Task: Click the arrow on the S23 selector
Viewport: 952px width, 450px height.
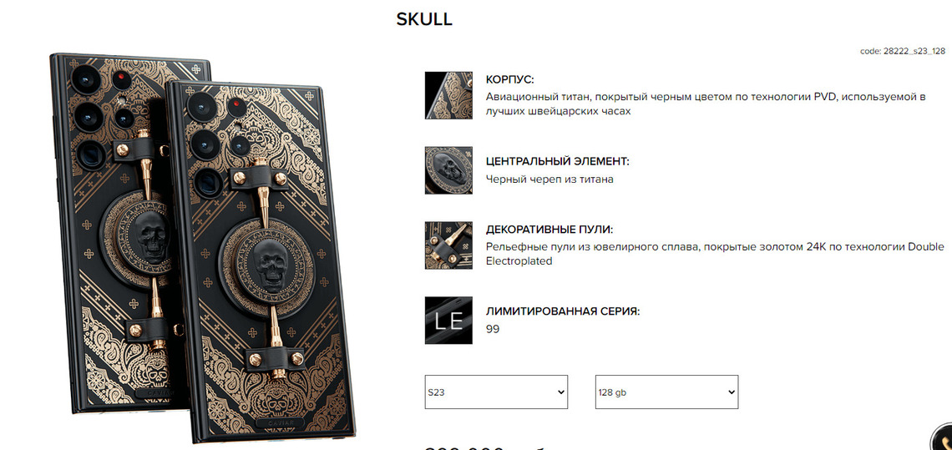Action: click(560, 392)
